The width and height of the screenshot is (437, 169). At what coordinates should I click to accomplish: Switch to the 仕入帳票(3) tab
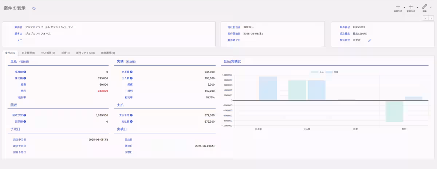tap(48, 53)
